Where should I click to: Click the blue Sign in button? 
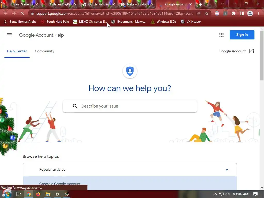pyautogui.click(x=242, y=35)
